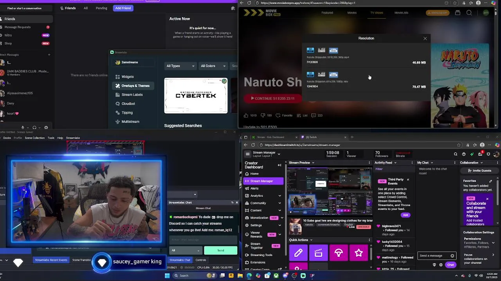The width and height of the screenshot is (501, 281).
Task: Switch to Streamlabs: Recent Events tab
Action: (51, 260)
